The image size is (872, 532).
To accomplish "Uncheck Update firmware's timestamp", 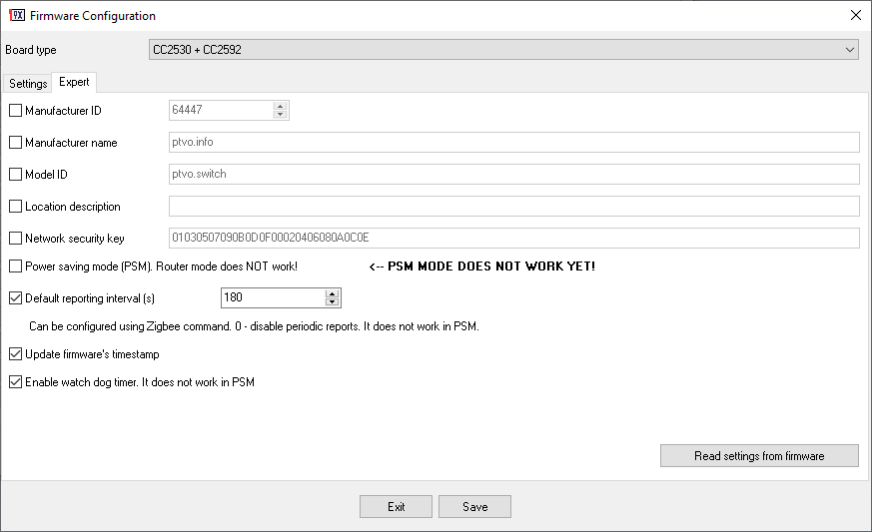I will coord(16,353).
